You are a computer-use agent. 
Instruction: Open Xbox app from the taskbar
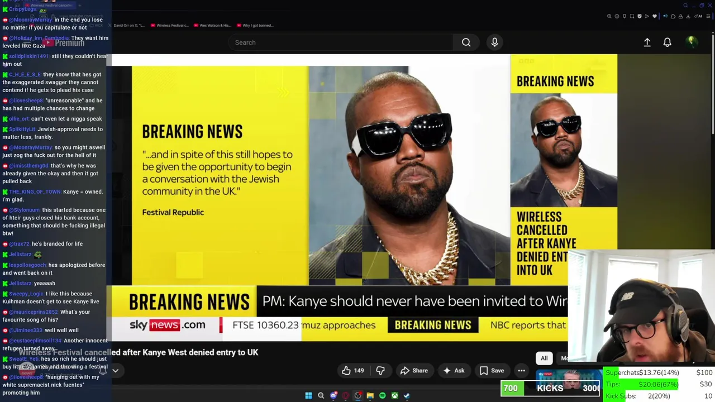[x=395, y=395]
